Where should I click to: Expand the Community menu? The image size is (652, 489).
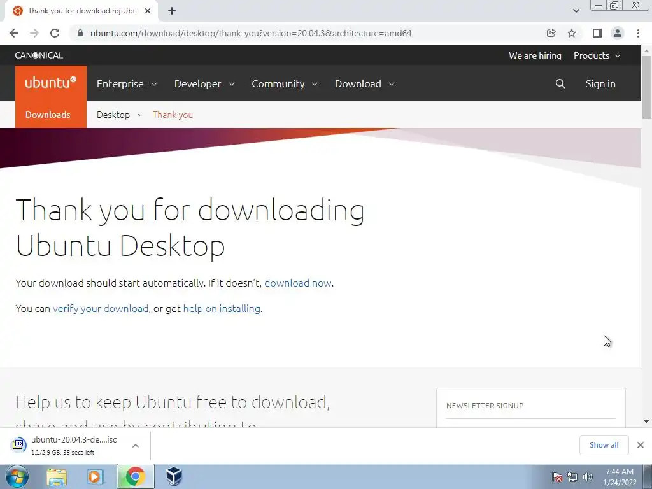coord(285,83)
